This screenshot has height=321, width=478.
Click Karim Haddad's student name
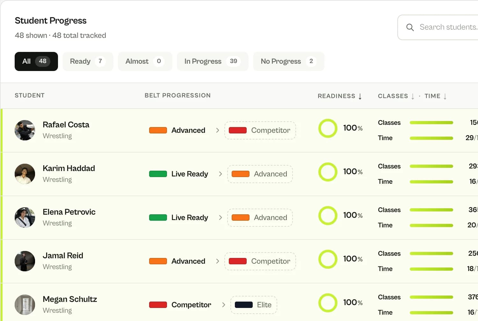(x=69, y=168)
